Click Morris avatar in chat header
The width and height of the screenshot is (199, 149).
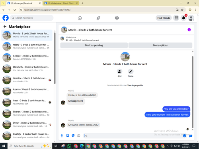pyautogui.click(x=64, y=30)
